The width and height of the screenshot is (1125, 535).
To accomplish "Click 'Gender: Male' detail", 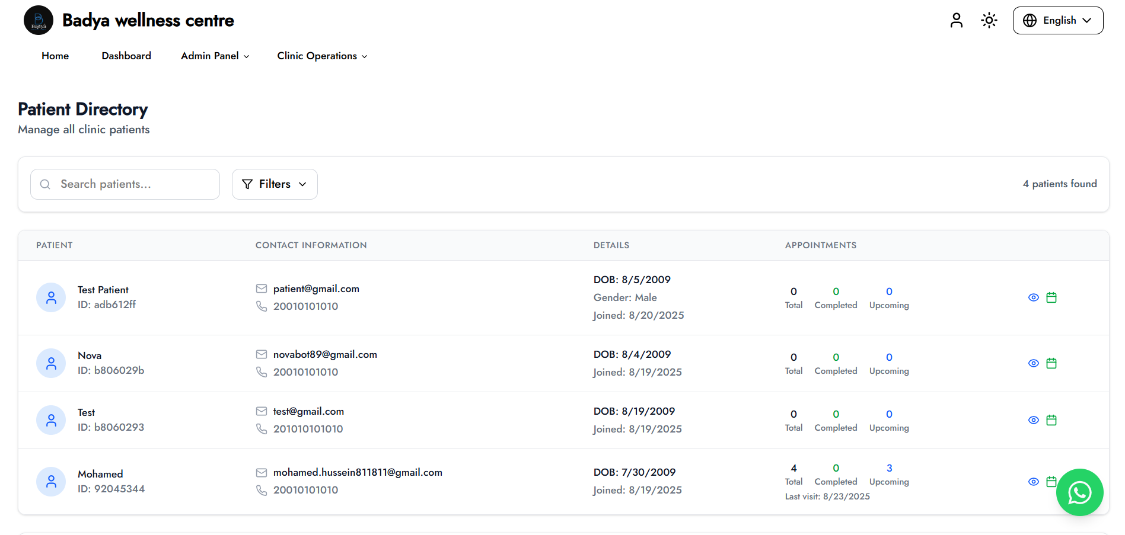I will (x=625, y=297).
